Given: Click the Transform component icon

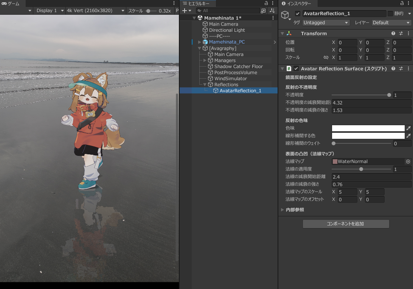Looking at the screenshot, I should 289,33.
